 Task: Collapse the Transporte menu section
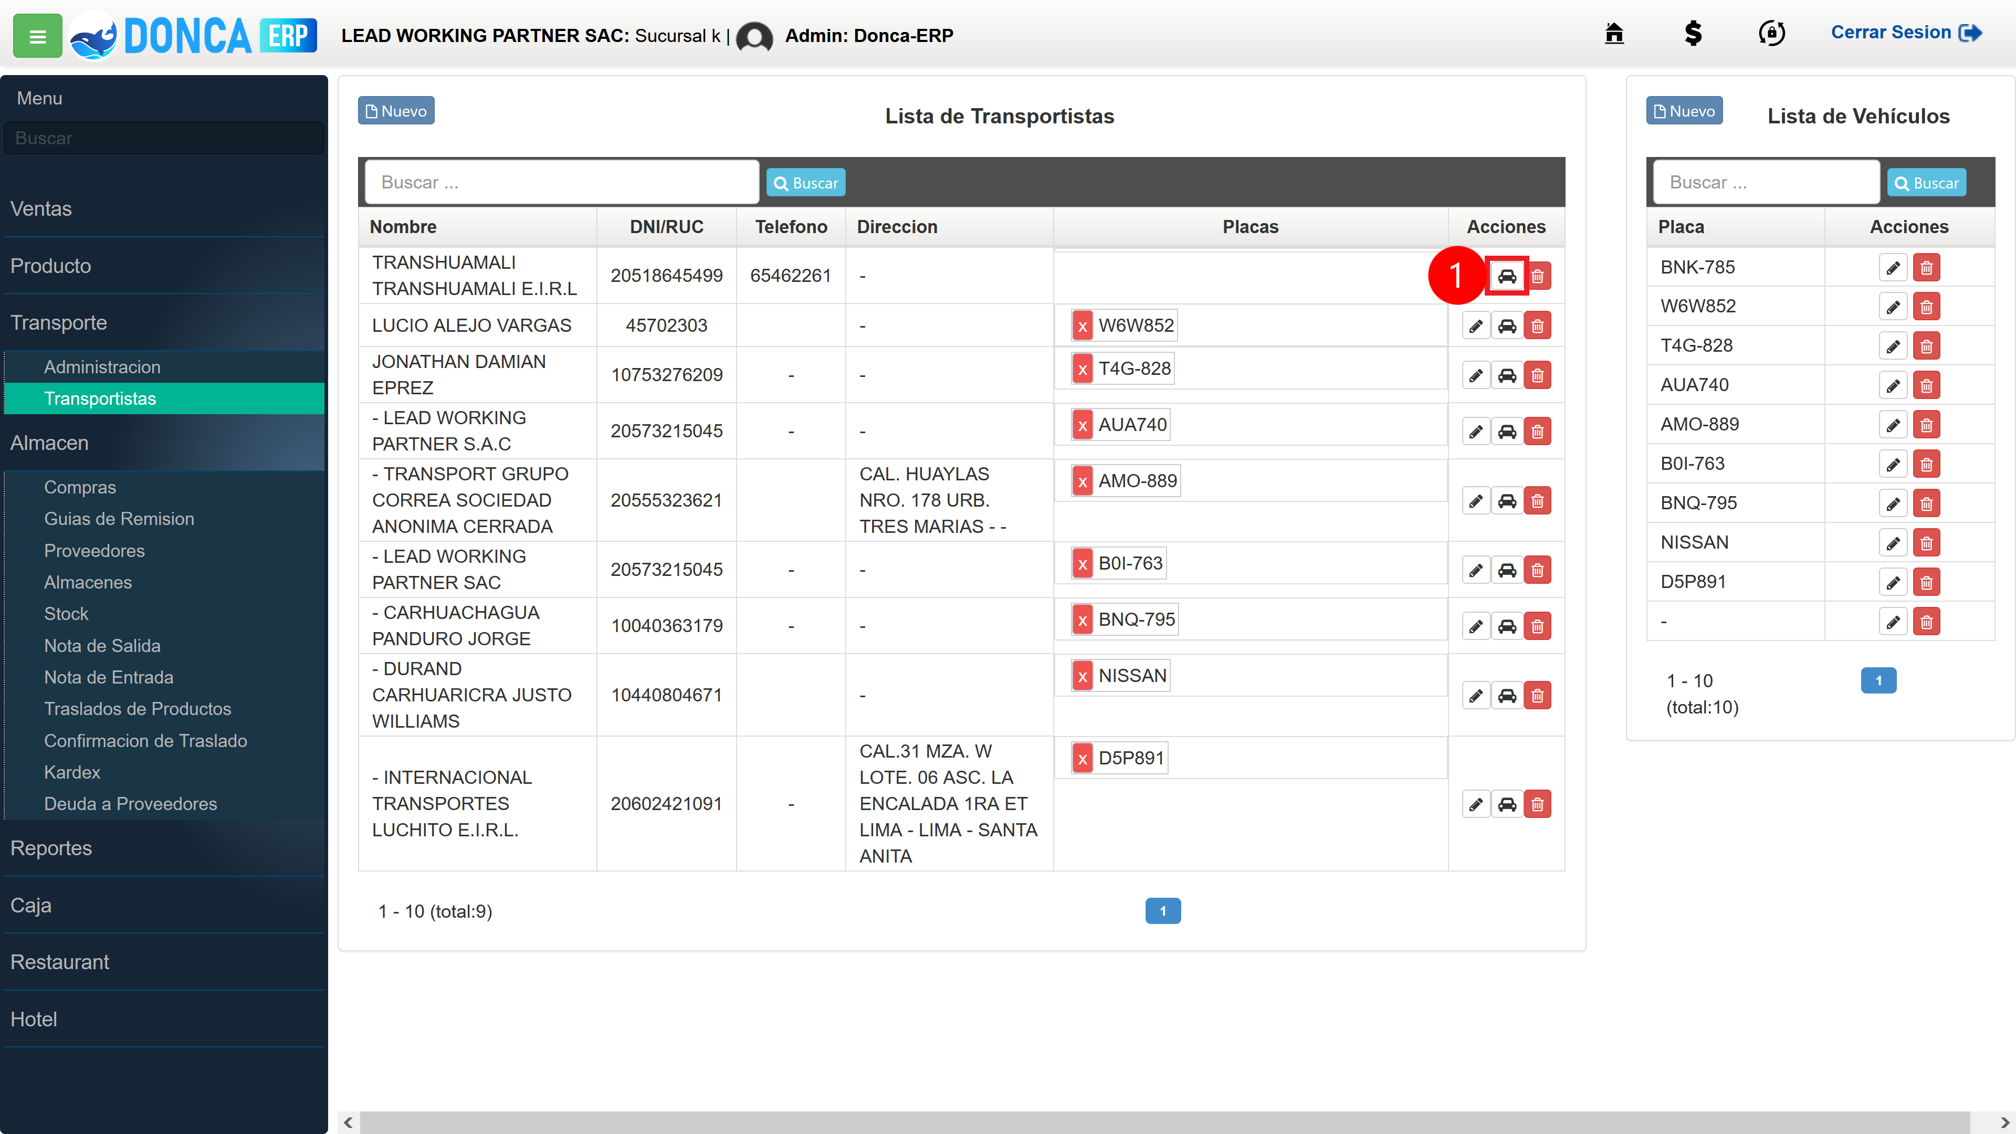(164, 323)
